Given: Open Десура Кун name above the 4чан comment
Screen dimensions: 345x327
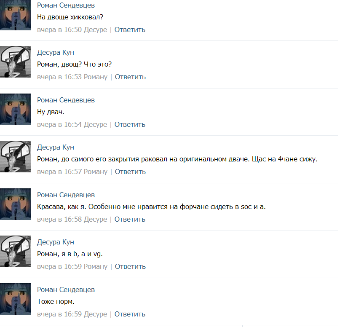Looking at the screenshot, I should [x=56, y=147].
